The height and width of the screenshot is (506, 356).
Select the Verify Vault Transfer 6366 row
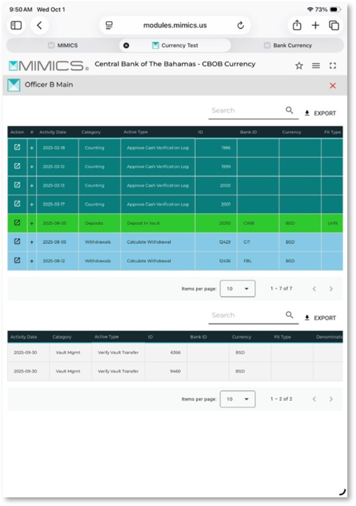[175, 352]
